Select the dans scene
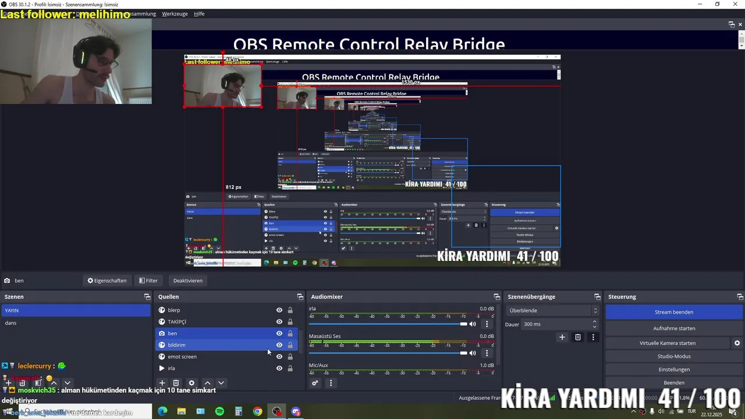Screen dimensions: 745x419 tap(76, 323)
